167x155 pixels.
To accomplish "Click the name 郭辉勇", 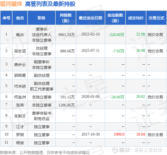I will pos(20,75).
